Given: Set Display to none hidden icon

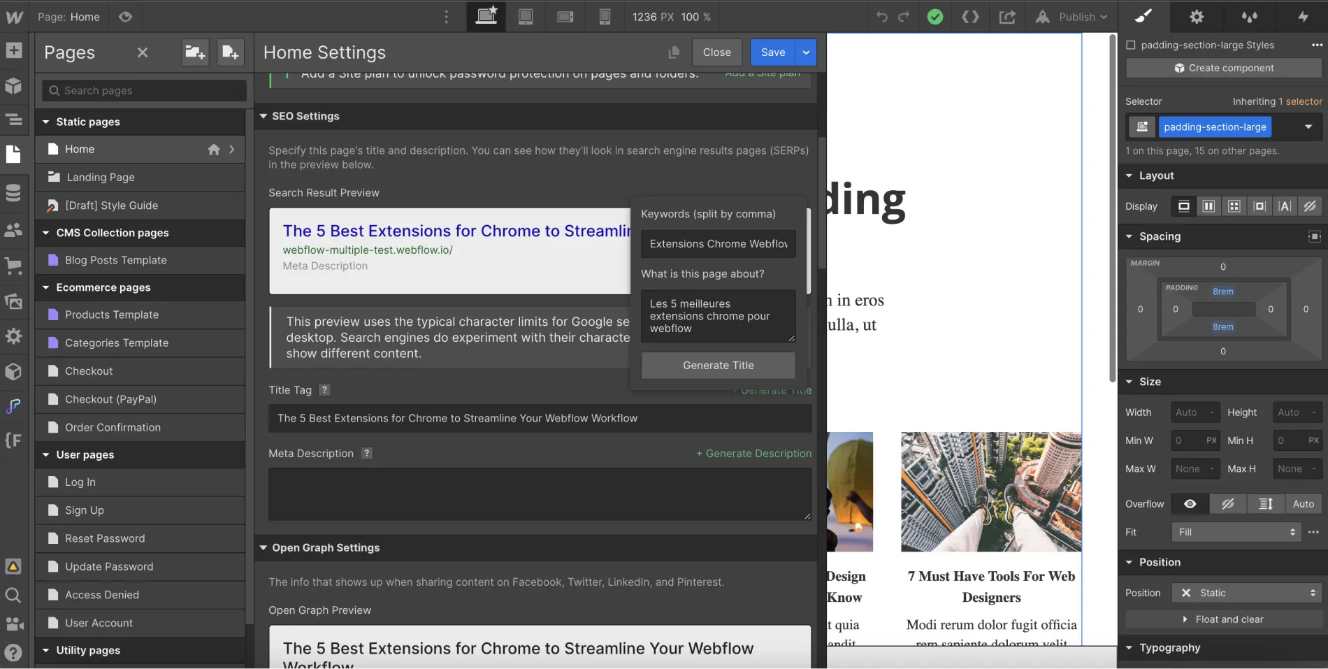Looking at the screenshot, I should click(1310, 206).
